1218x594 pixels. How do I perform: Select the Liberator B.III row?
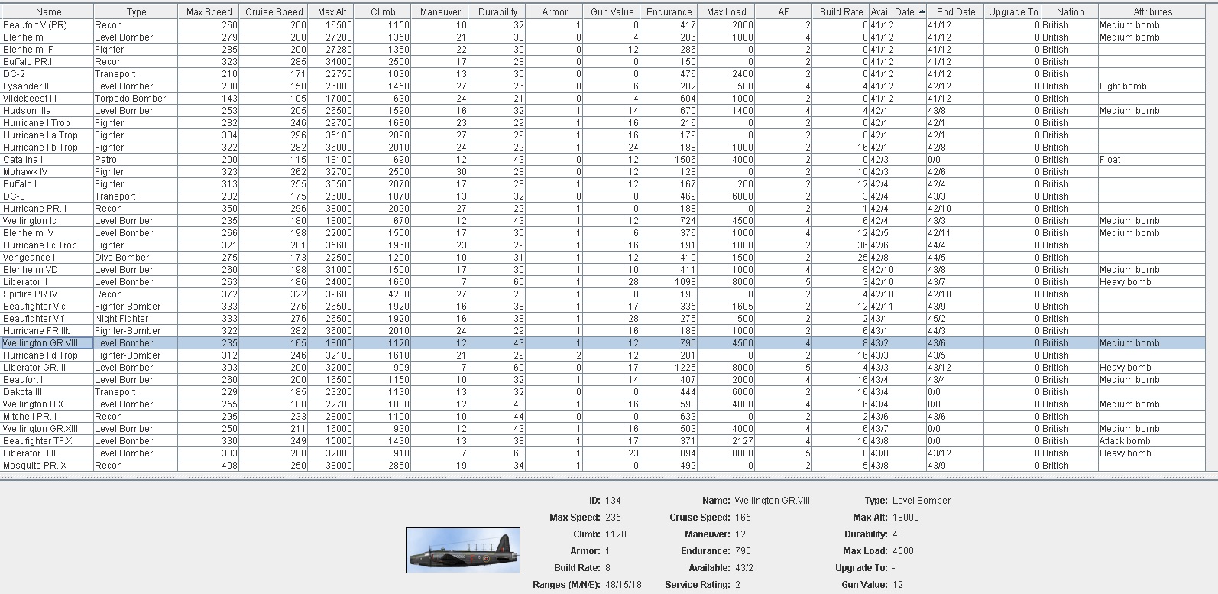(604, 453)
